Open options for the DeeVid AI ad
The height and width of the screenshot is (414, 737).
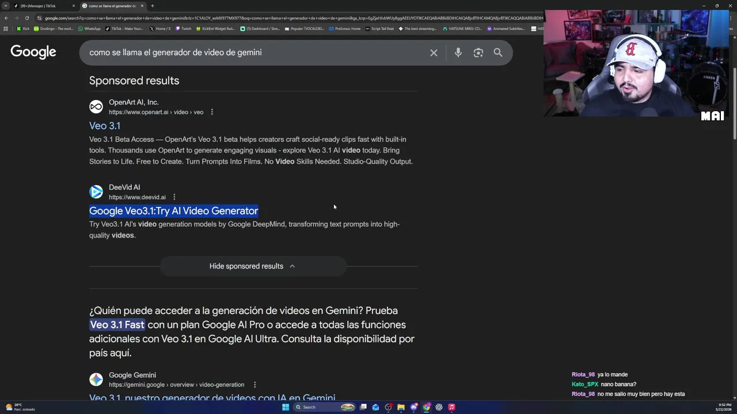[x=174, y=197]
